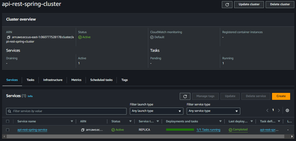This screenshot has height=141, width=296.
Task: Refresh the cluster page with top refresh icon
Action: (x=227, y=4)
